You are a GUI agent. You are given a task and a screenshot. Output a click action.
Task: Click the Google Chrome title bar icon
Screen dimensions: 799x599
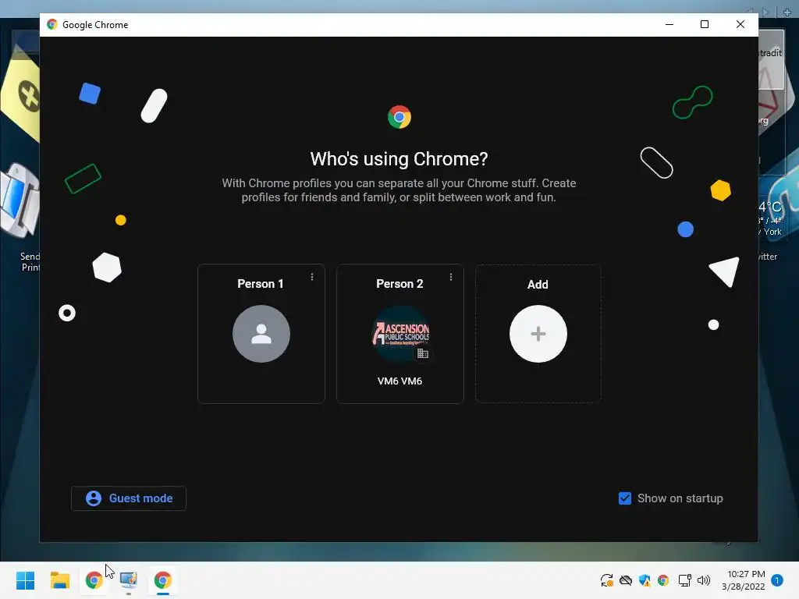52,24
